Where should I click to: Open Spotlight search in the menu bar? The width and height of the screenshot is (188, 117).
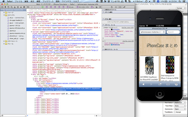click(x=179, y=1)
